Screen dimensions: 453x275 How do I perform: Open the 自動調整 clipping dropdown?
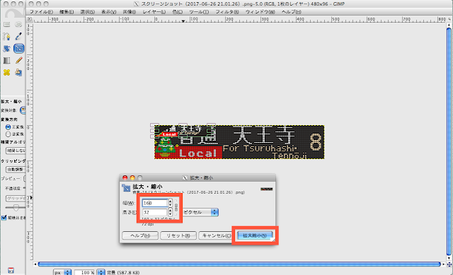click(16, 170)
